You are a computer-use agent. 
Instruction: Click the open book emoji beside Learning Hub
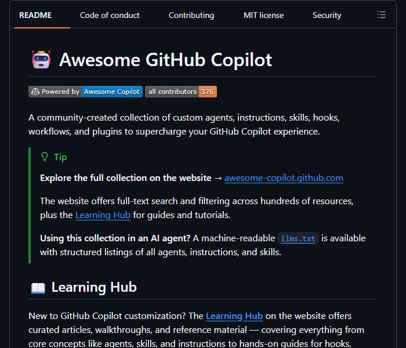pos(38,288)
